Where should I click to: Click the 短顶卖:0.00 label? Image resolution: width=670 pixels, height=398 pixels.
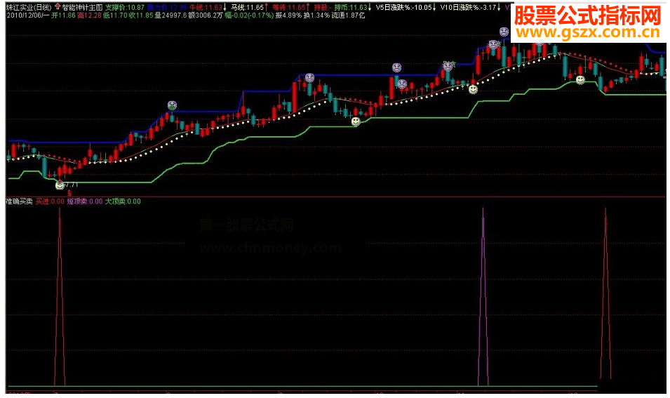pos(85,201)
